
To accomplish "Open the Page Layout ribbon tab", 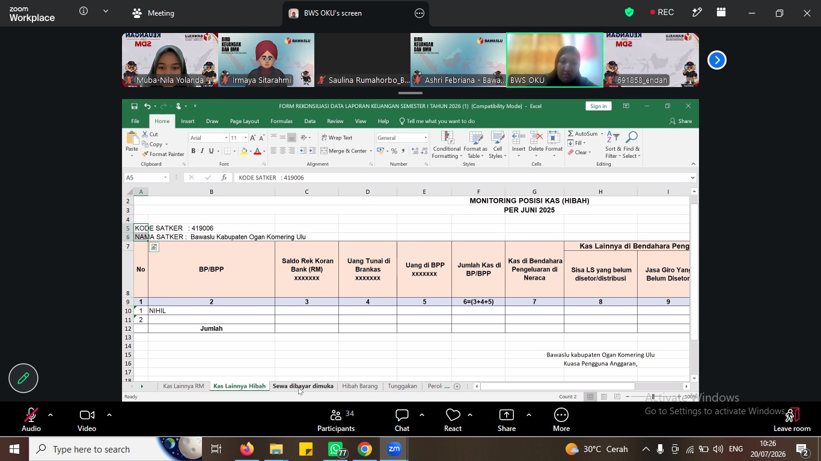I will (x=245, y=121).
